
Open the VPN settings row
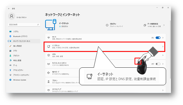click(x=105, y=55)
